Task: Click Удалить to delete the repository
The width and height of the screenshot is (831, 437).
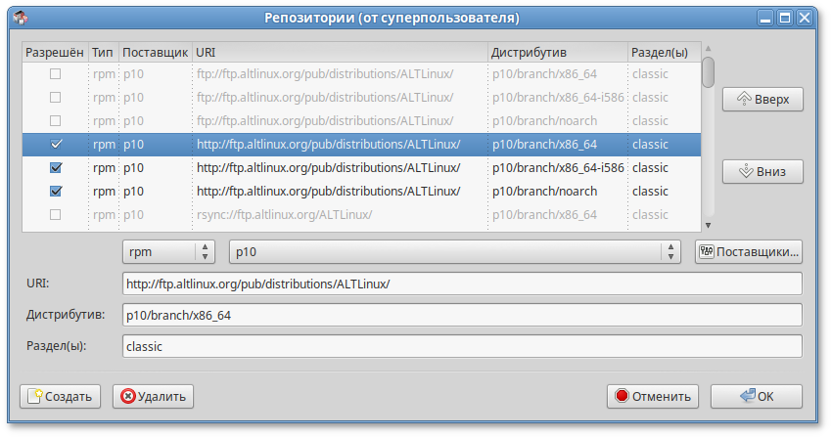Action: (x=153, y=396)
